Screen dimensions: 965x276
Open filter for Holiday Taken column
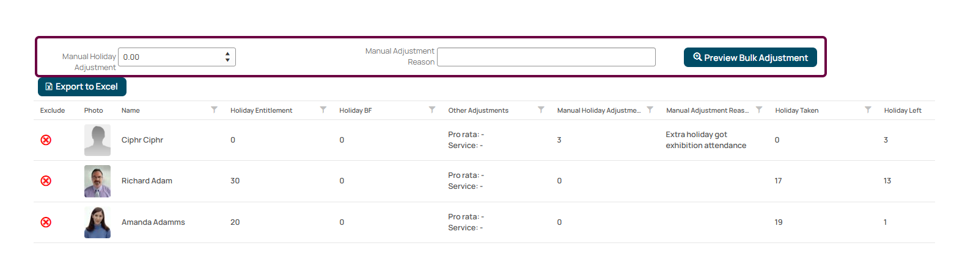pyautogui.click(x=868, y=110)
